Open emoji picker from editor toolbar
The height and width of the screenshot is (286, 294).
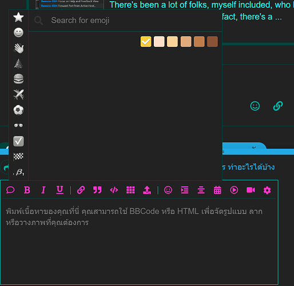(x=168, y=190)
